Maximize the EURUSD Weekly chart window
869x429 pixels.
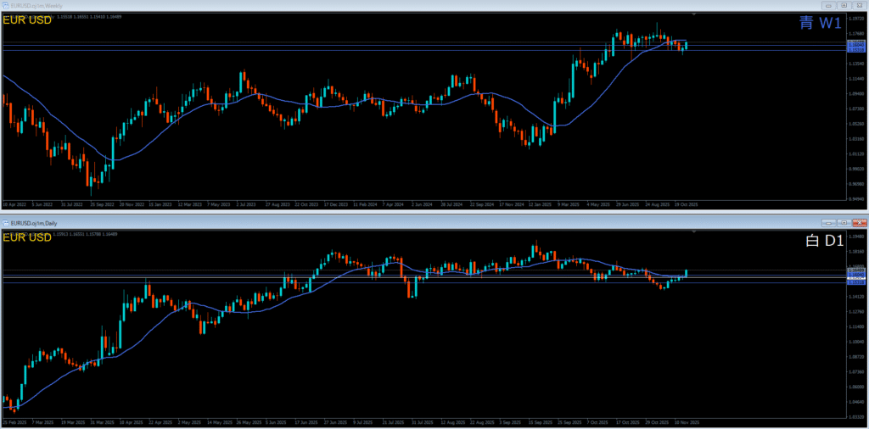tap(844, 5)
